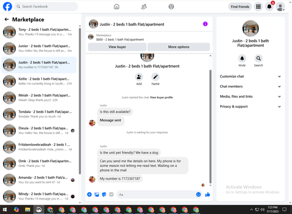This screenshot has width=292, height=214.
Task: Click the $800 listing title text
Action: tap(120, 40)
